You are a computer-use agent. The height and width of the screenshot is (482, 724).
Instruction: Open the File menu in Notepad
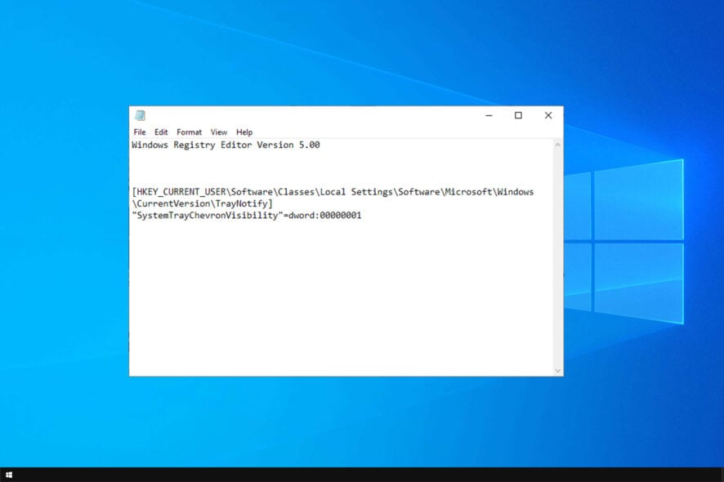click(140, 132)
